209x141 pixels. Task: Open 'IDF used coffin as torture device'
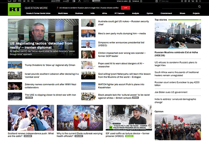(127, 135)
